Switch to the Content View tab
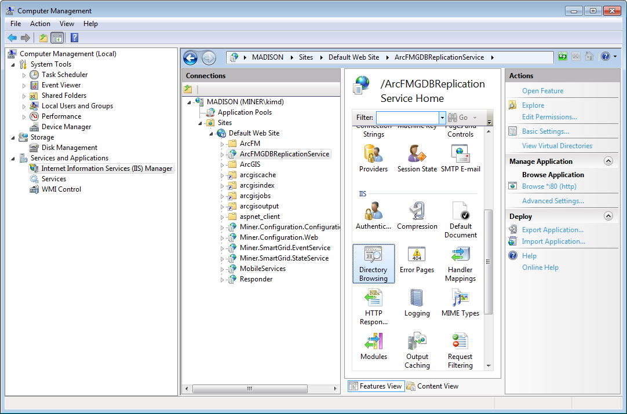The image size is (627, 414). (x=432, y=386)
